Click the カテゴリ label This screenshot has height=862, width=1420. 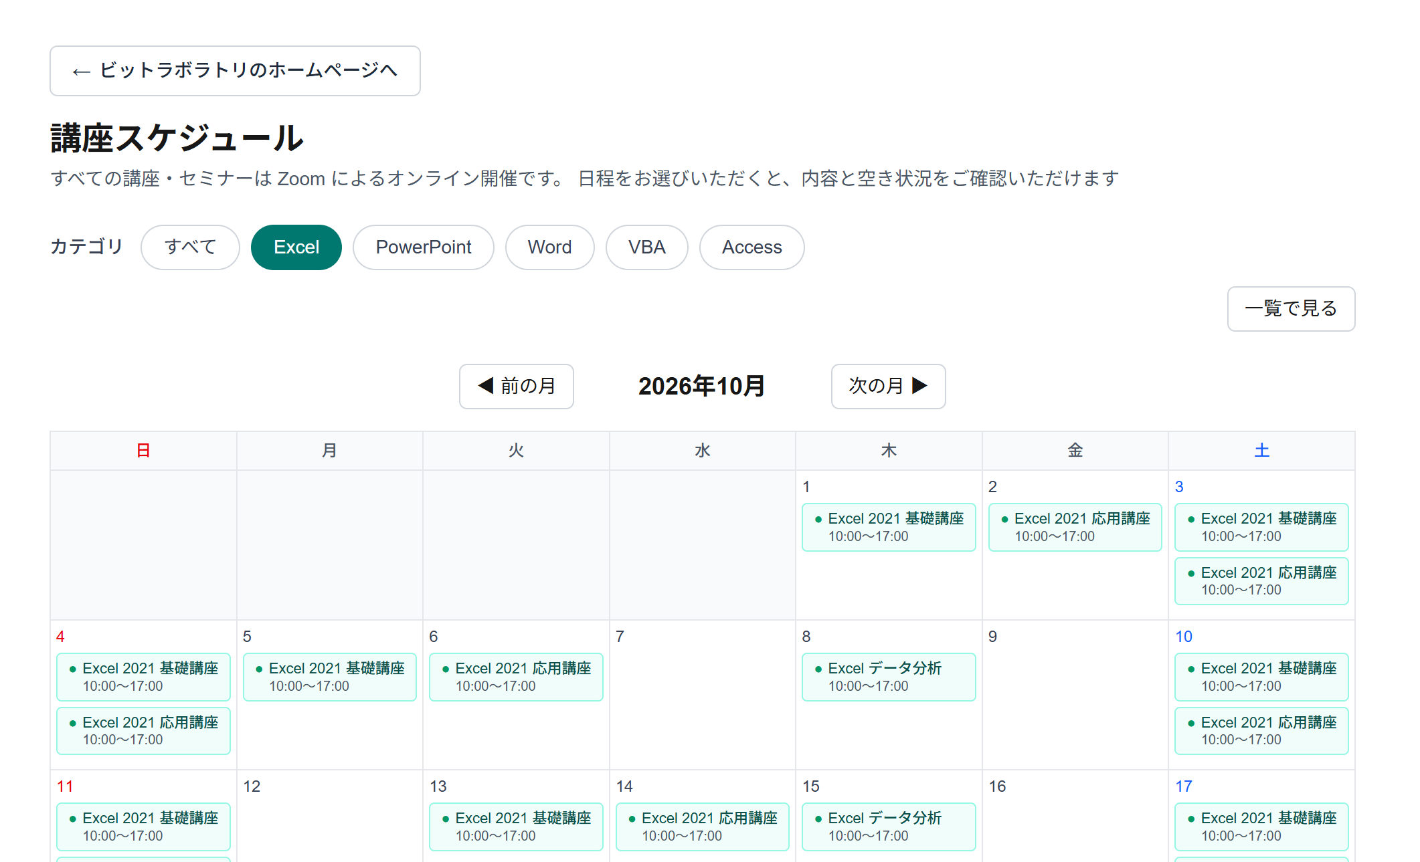(x=87, y=247)
